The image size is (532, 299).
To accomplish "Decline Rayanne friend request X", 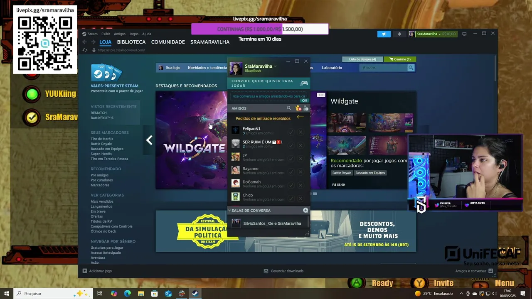I will tap(300, 172).
